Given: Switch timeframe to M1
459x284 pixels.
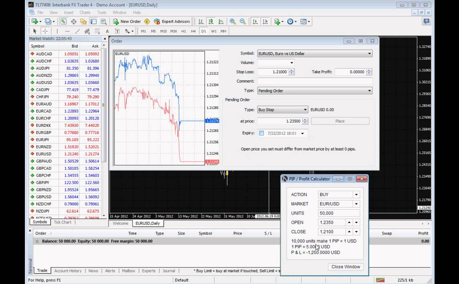Looking at the screenshot, I should 144,31.
